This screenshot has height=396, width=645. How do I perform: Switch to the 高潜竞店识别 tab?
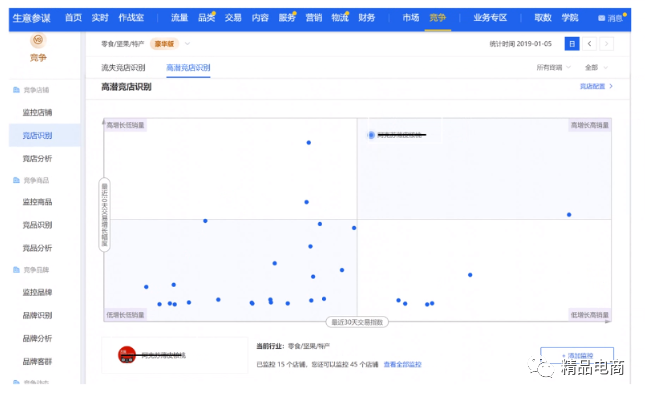[188, 68]
